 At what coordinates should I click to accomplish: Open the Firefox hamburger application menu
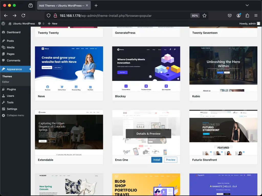coord(256,16)
